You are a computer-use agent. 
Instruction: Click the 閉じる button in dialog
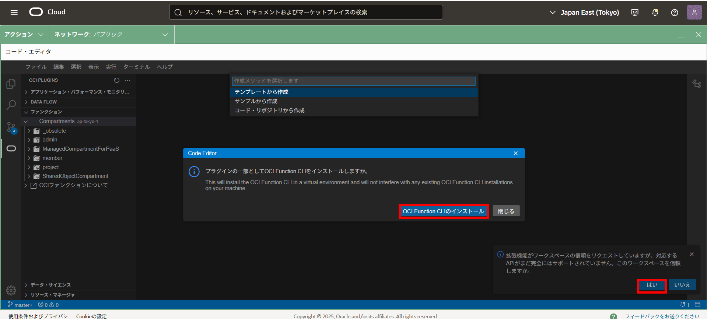click(506, 211)
